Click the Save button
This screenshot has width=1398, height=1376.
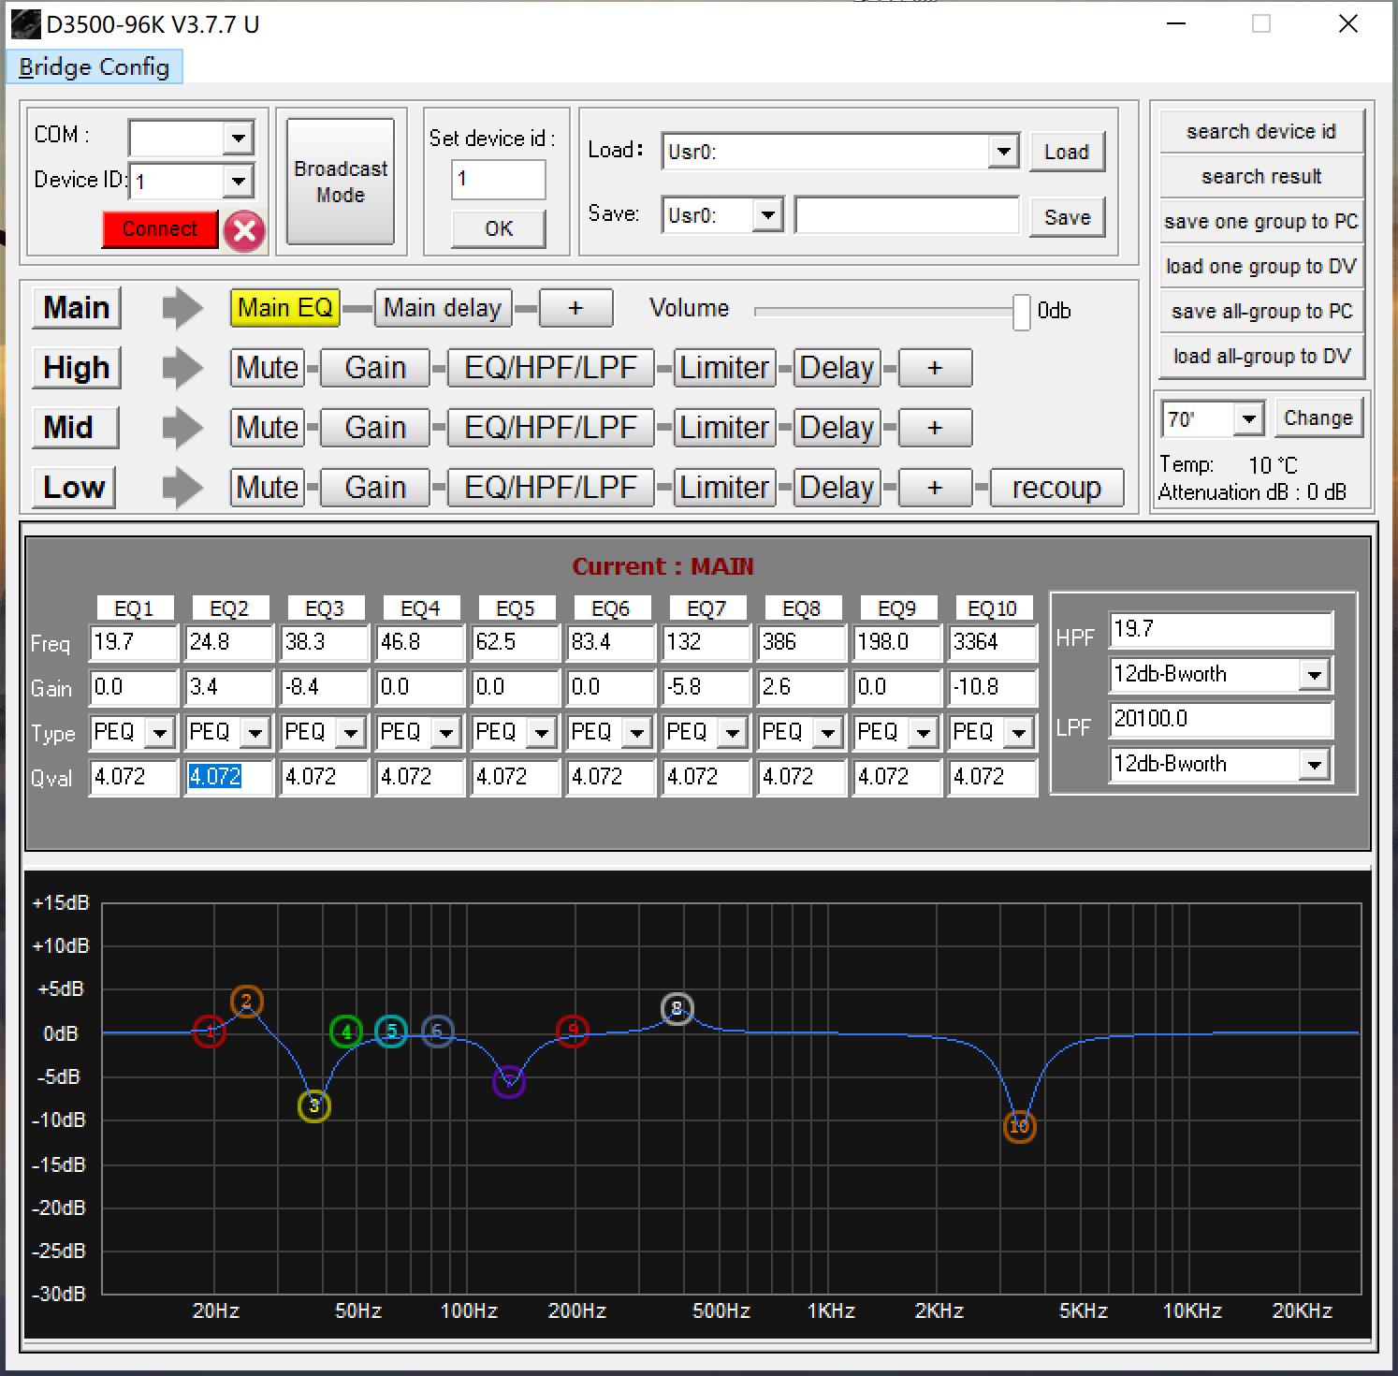tap(1067, 217)
